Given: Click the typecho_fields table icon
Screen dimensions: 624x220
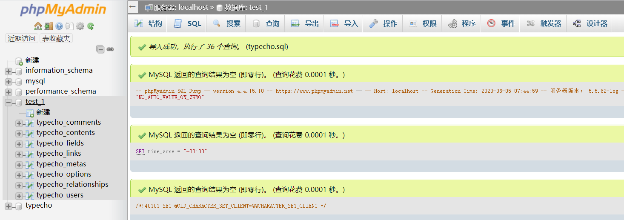Looking at the screenshot, I should (30, 144).
